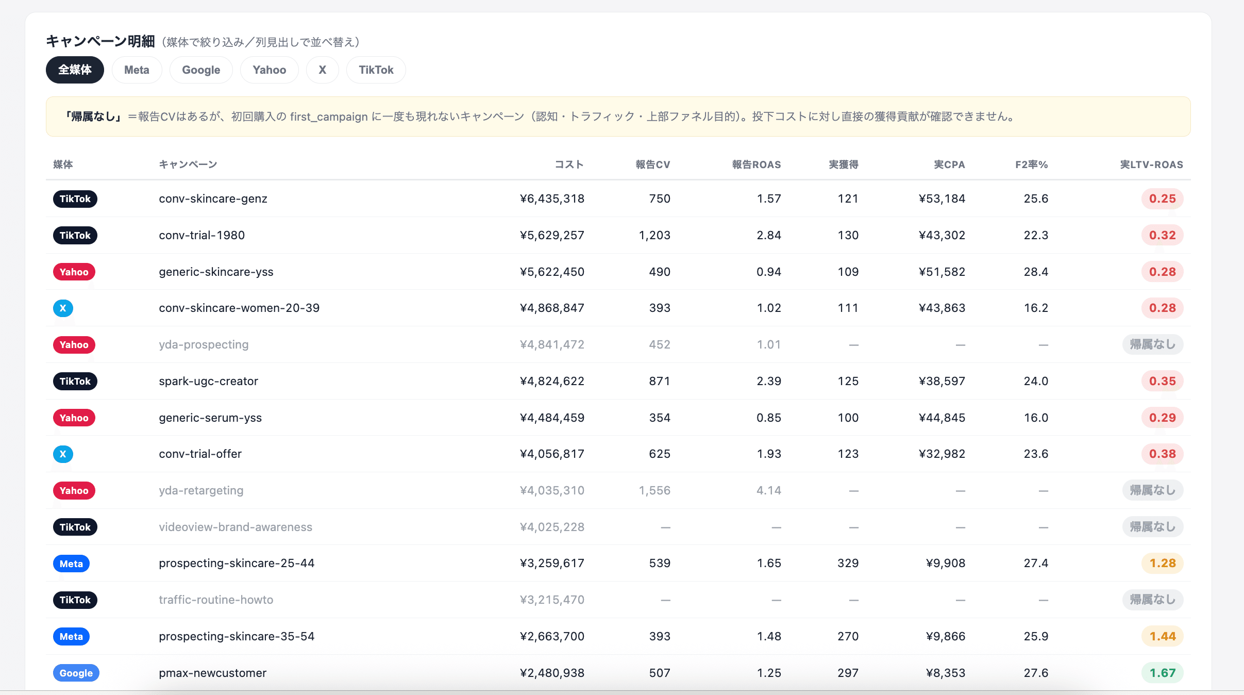Sort by 報告CV column header
Viewport: 1244px width, 695px height.
[x=653, y=164]
